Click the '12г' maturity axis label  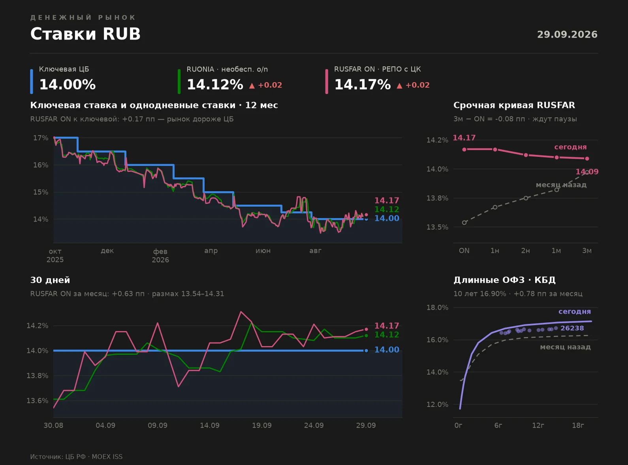click(x=538, y=425)
